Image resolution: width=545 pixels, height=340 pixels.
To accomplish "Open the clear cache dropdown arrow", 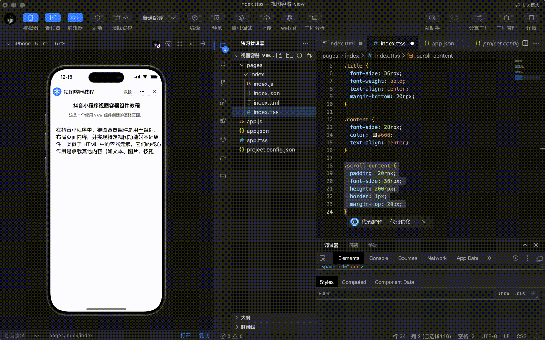I will (126, 18).
